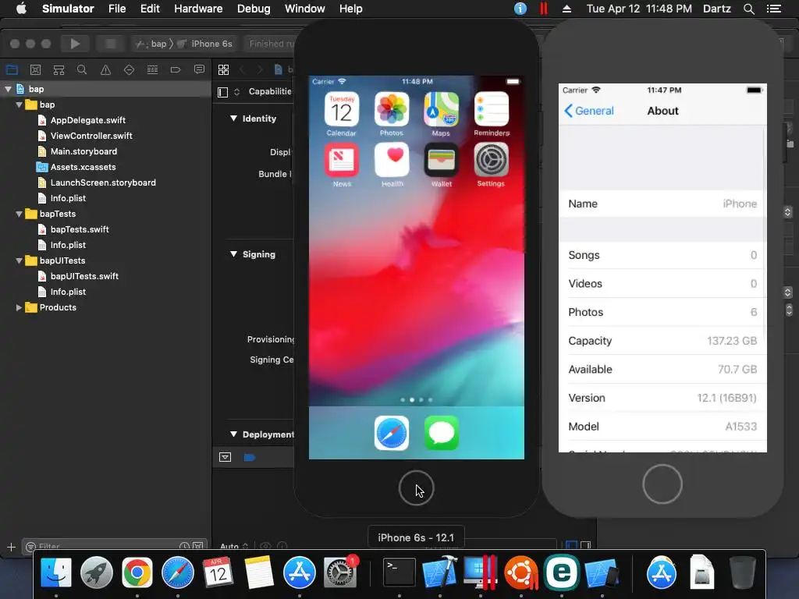
Task: Collapse the bapUITests folder
Action: pos(19,261)
